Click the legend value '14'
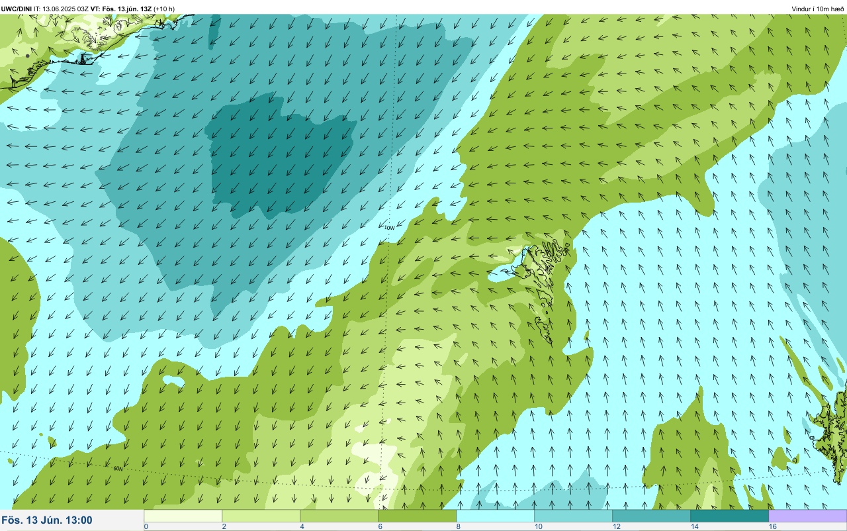 coord(695,526)
